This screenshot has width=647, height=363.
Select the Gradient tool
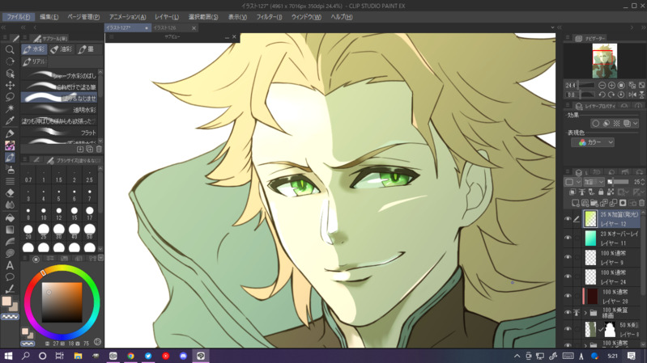pyautogui.click(x=10, y=230)
